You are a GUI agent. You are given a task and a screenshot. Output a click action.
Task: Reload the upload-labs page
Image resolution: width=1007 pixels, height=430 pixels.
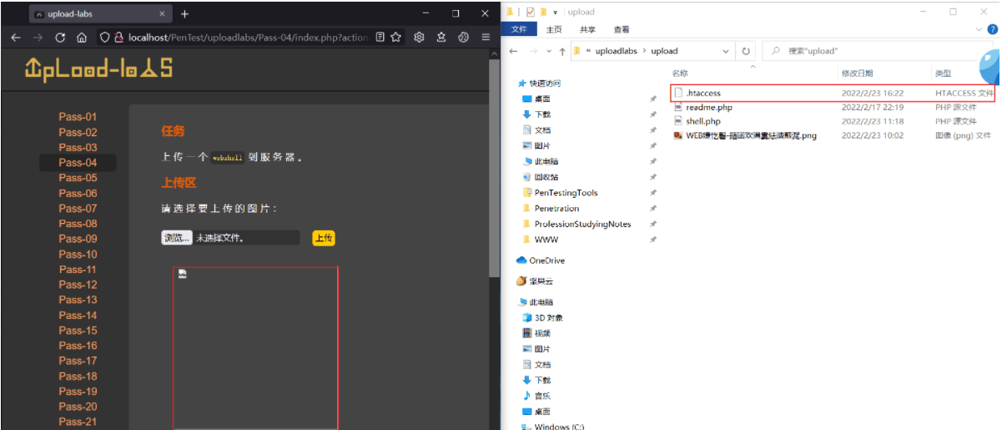pos(60,38)
